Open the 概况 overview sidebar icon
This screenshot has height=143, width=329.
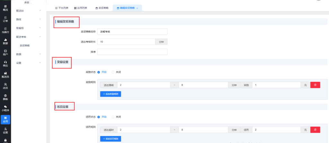(5, 8)
